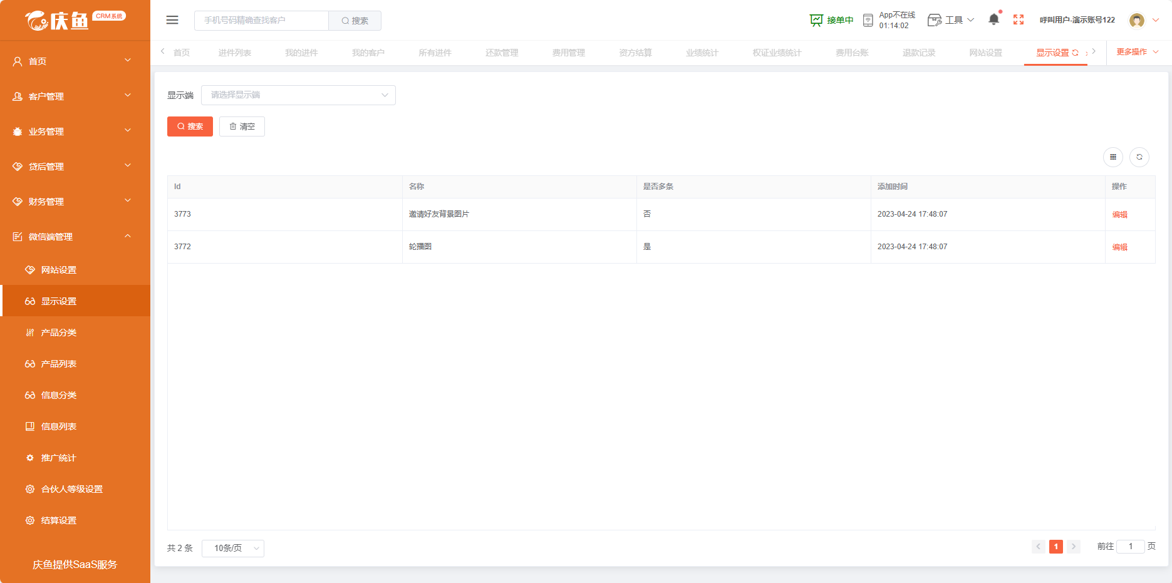Switch to the 网站设置 tab

pos(986,53)
